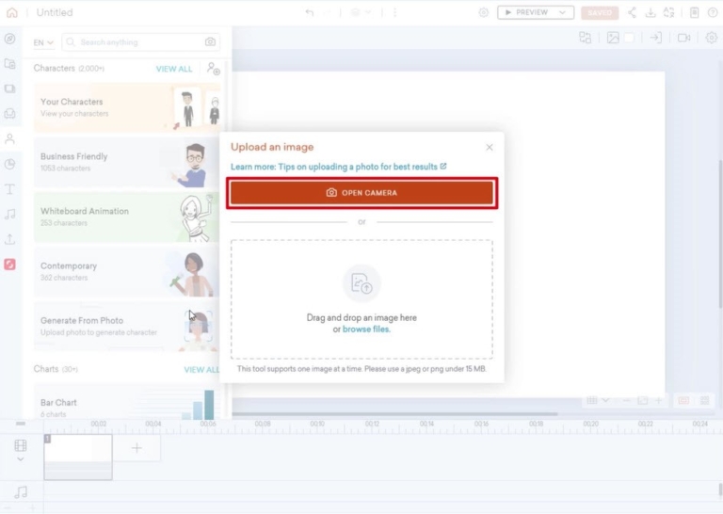Image resolution: width=723 pixels, height=514 pixels.
Task: Close the Upload an image dialog
Action: (x=490, y=147)
